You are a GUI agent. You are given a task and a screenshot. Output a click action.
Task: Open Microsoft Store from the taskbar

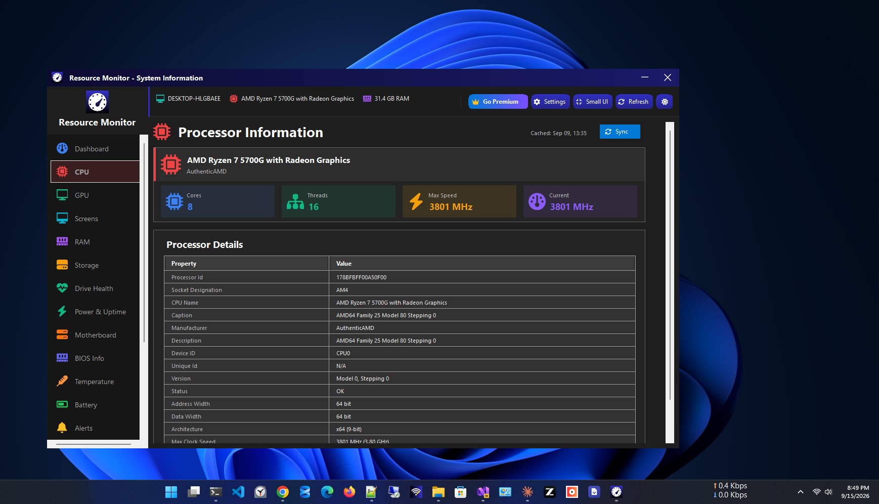(x=461, y=492)
